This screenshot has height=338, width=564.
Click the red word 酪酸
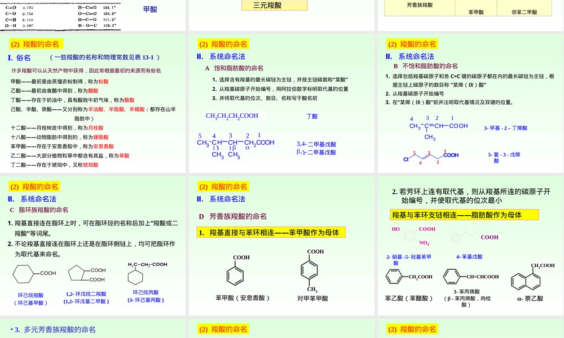129,100
